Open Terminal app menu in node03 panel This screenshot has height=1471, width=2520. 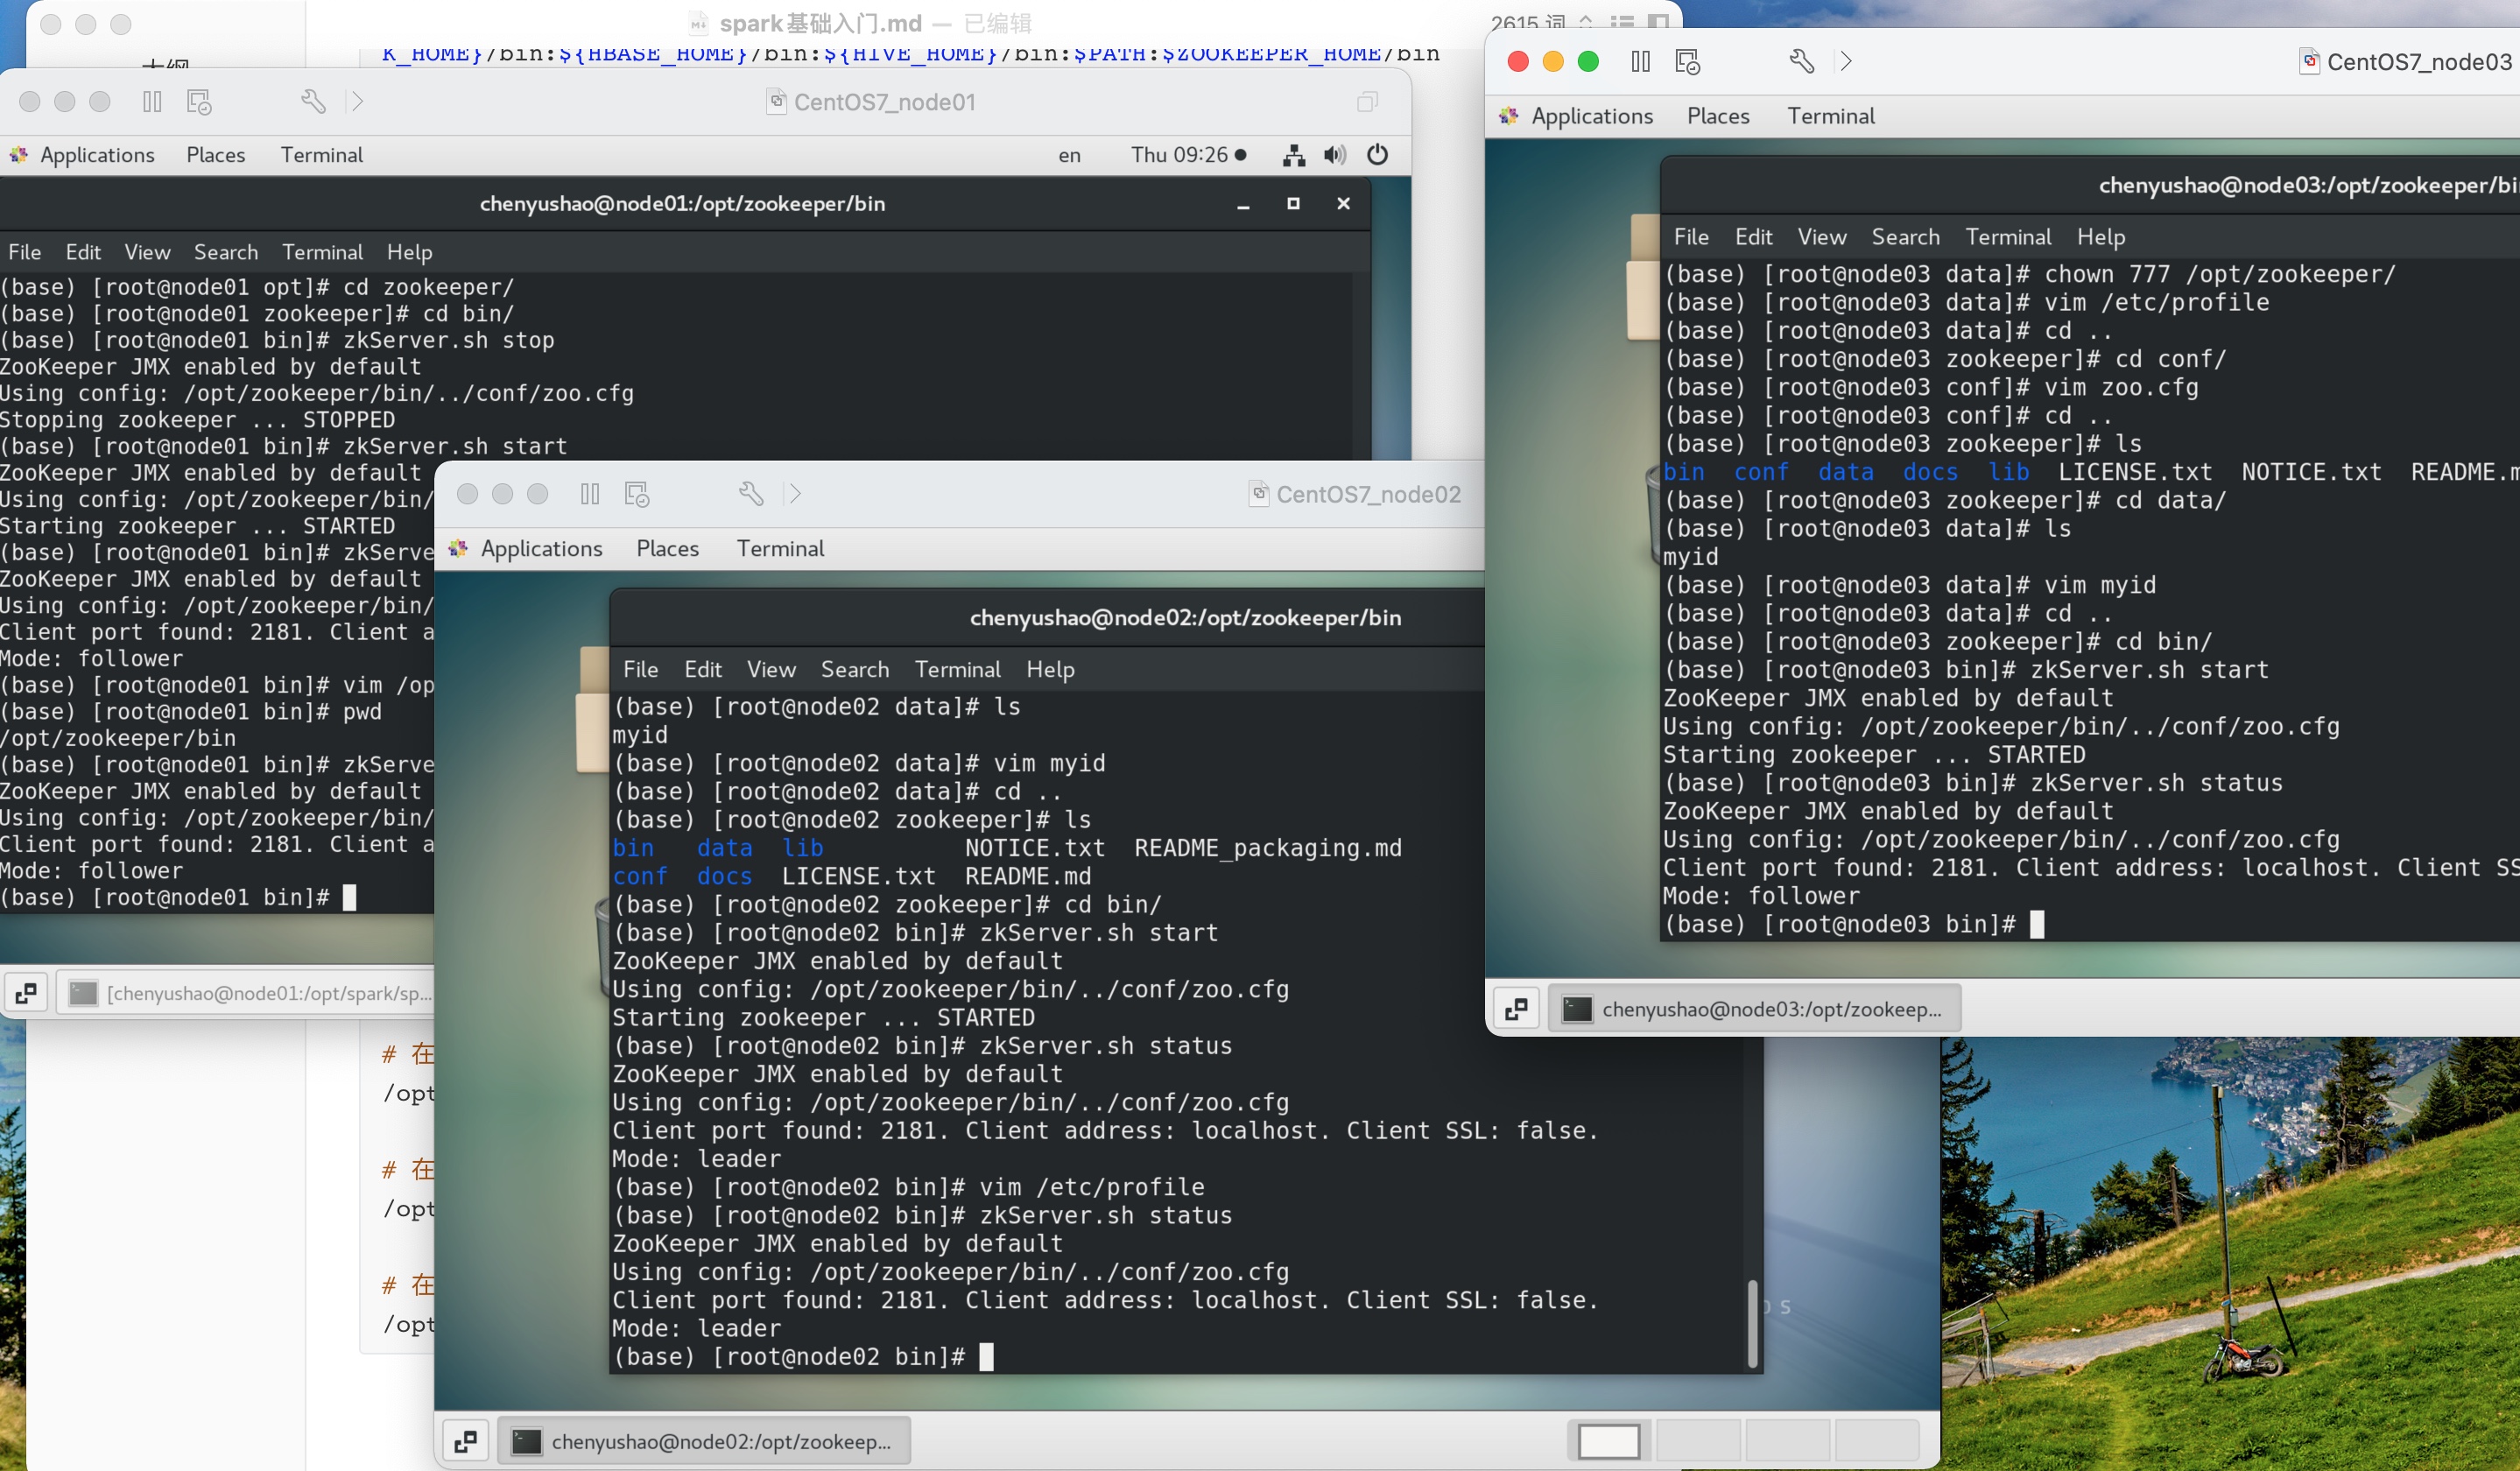(1831, 117)
